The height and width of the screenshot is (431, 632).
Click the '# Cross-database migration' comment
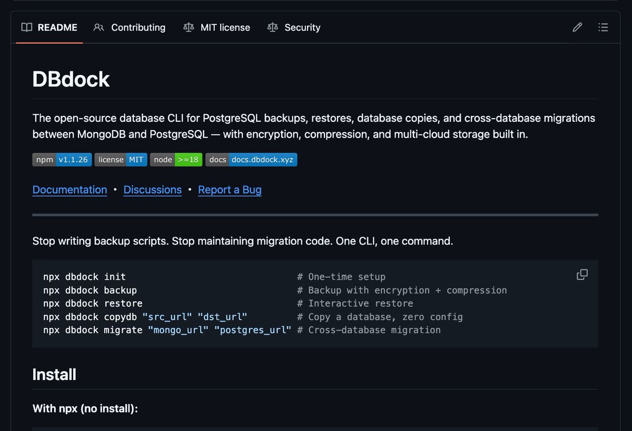pyautogui.click(x=369, y=330)
